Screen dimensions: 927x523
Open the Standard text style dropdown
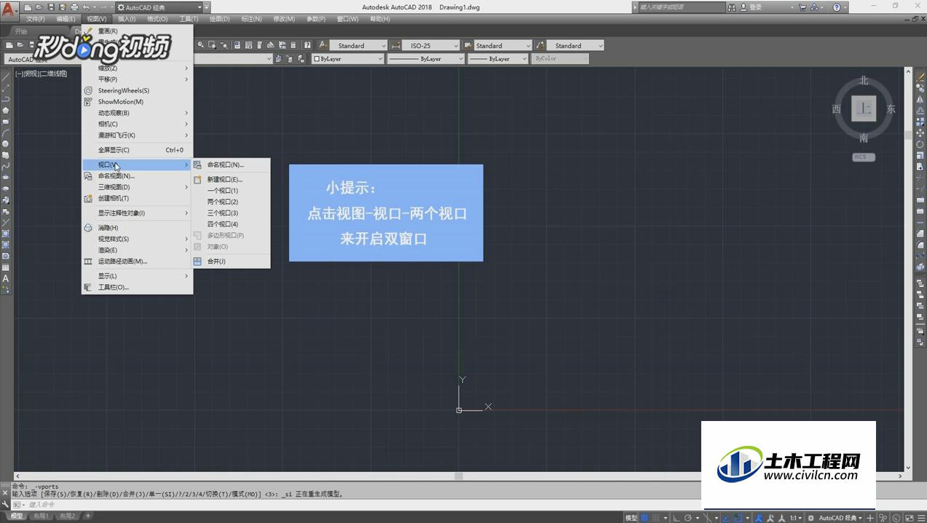[x=359, y=45]
